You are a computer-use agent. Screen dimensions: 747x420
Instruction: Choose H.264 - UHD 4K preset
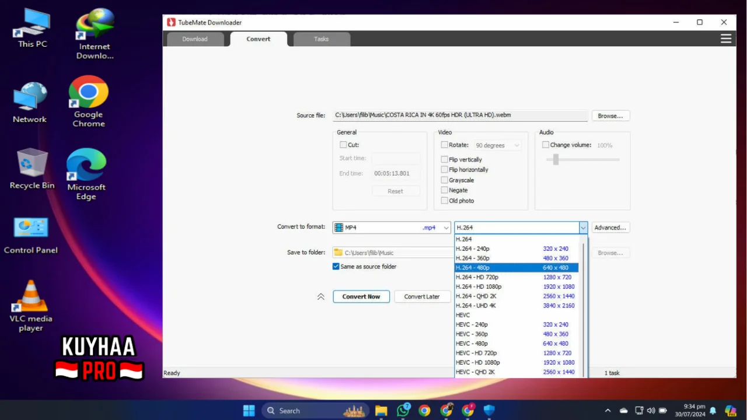pos(516,306)
